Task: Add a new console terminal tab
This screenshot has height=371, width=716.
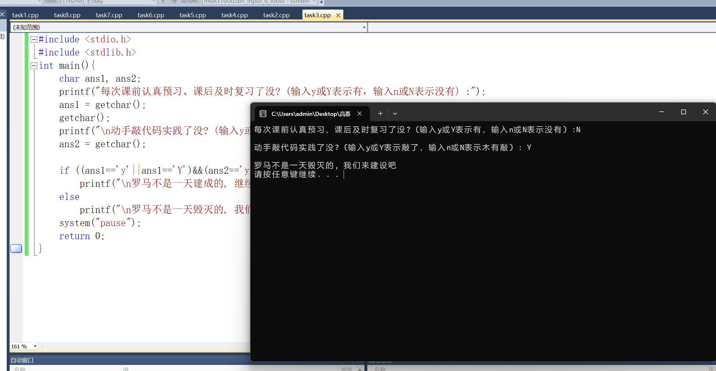Action: point(380,114)
